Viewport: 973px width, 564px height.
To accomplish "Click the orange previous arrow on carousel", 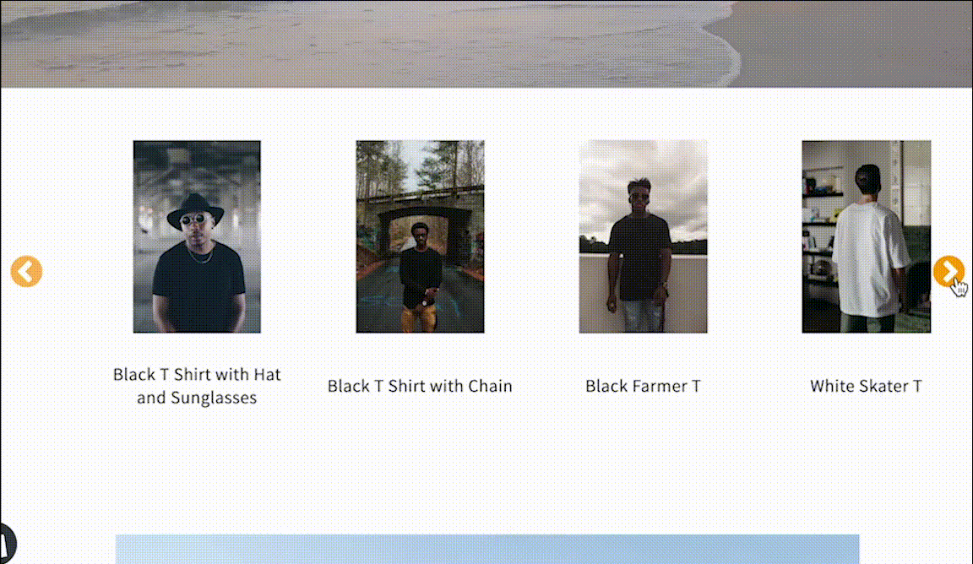I will point(26,271).
